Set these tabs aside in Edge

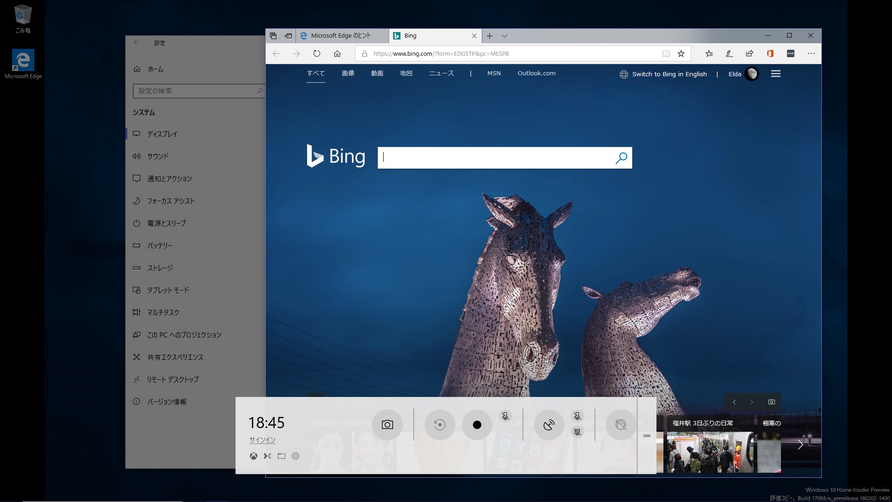pos(288,36)
